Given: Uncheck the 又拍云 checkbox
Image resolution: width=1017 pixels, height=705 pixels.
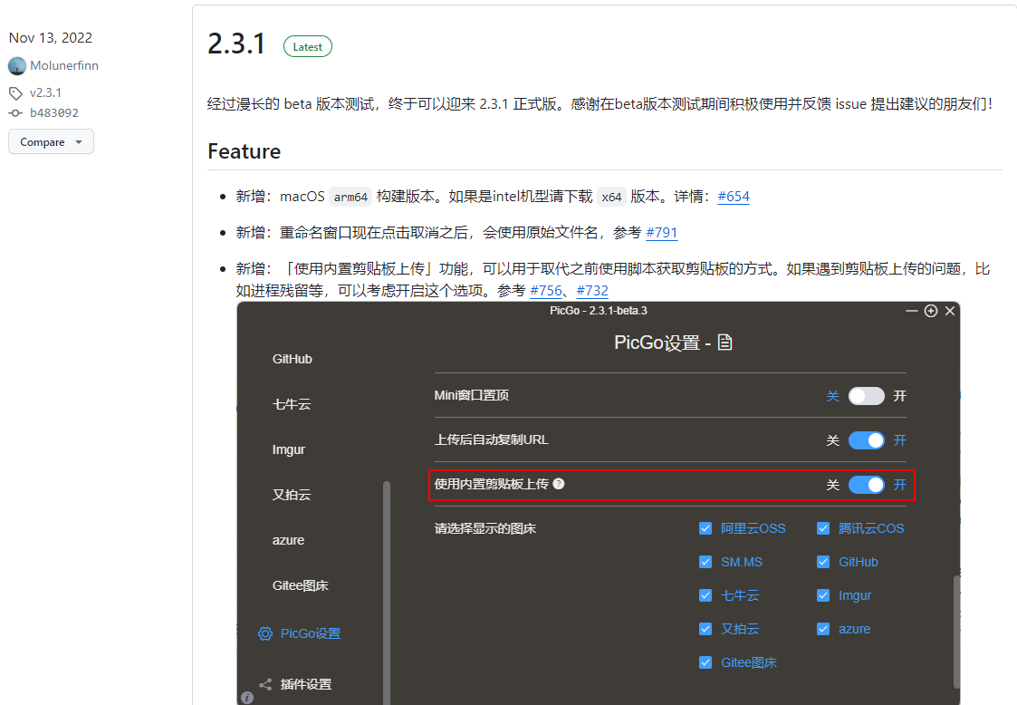Looking at the screenshot, I should pyautogui.click(x=705, y=629).
